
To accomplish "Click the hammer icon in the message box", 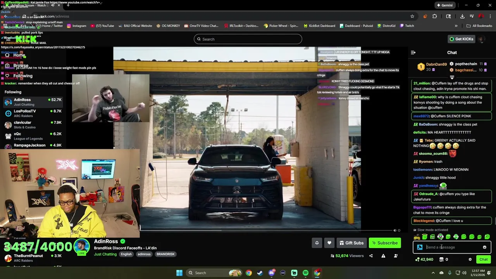I will tap(420, 247).
